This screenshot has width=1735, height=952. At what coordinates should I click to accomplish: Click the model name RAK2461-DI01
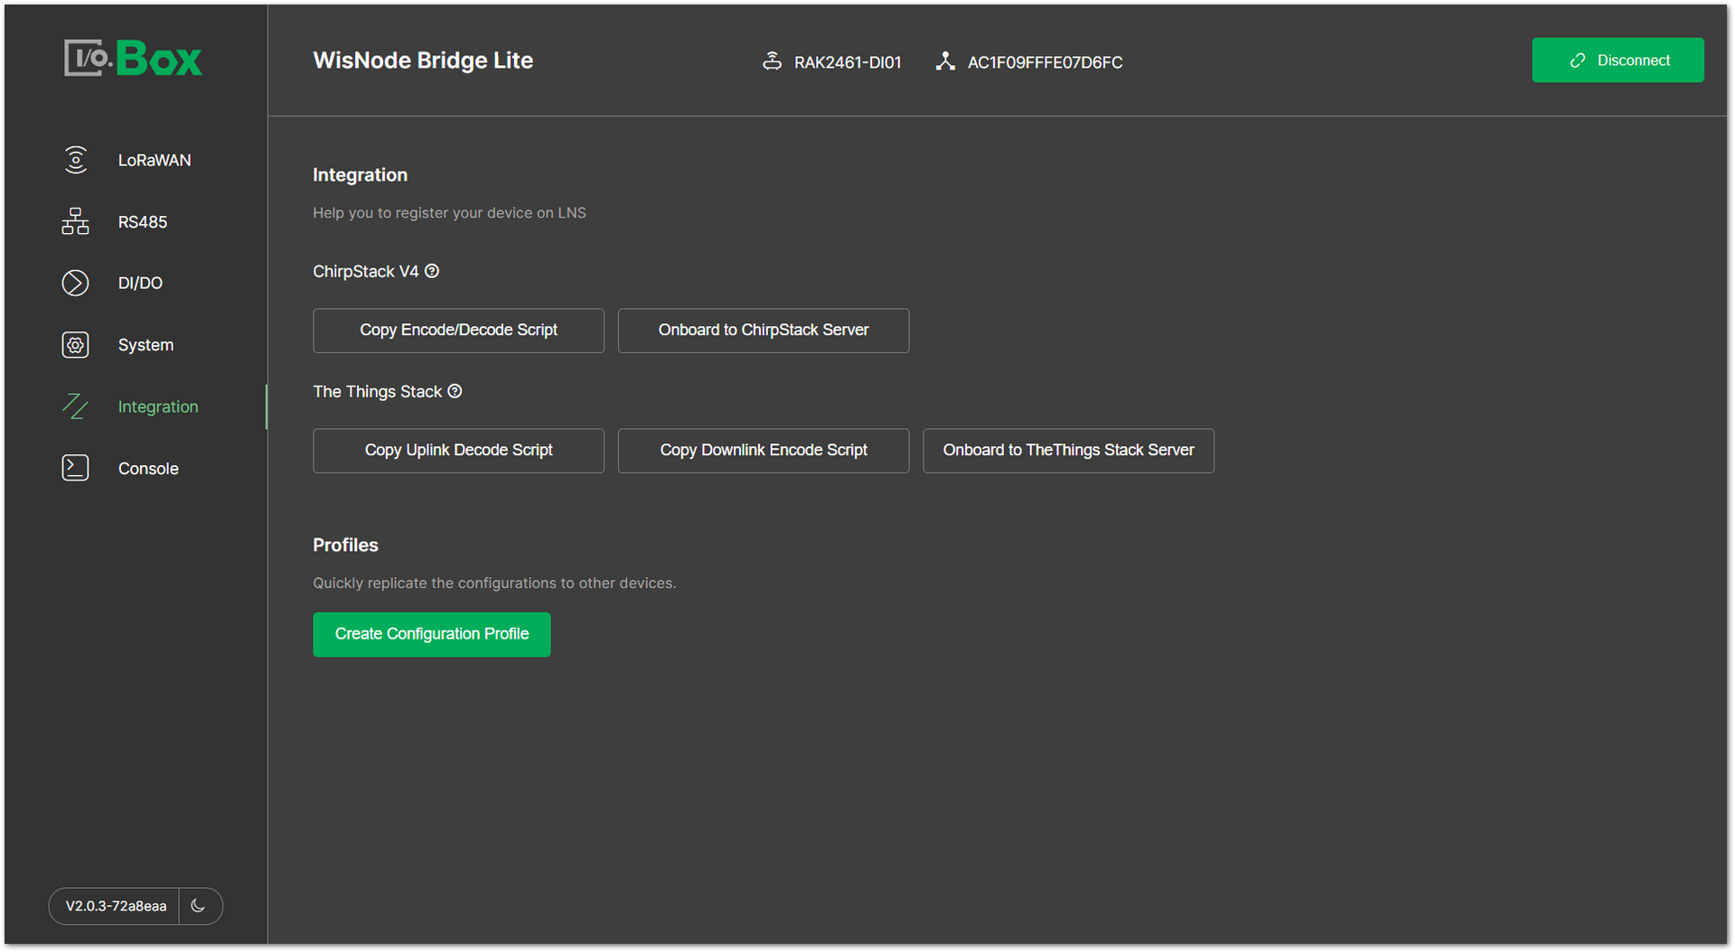[x=848, y=62]
